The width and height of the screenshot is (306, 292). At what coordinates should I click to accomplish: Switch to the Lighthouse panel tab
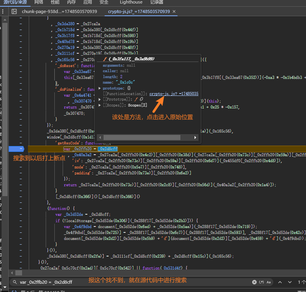tap(131, 2)
